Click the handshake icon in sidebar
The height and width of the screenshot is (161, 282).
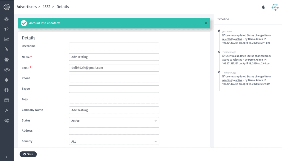pyautogui.click(x=7, y=70)
